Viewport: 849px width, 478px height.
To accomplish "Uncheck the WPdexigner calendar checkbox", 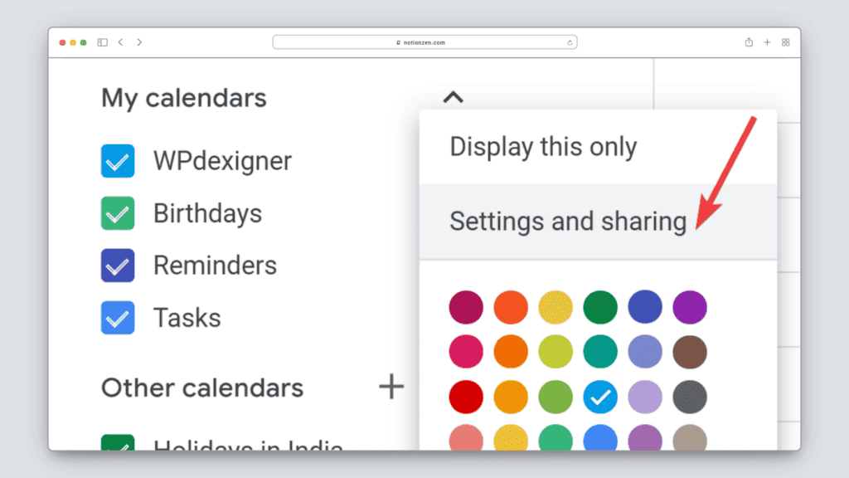I will click(118, 161).
